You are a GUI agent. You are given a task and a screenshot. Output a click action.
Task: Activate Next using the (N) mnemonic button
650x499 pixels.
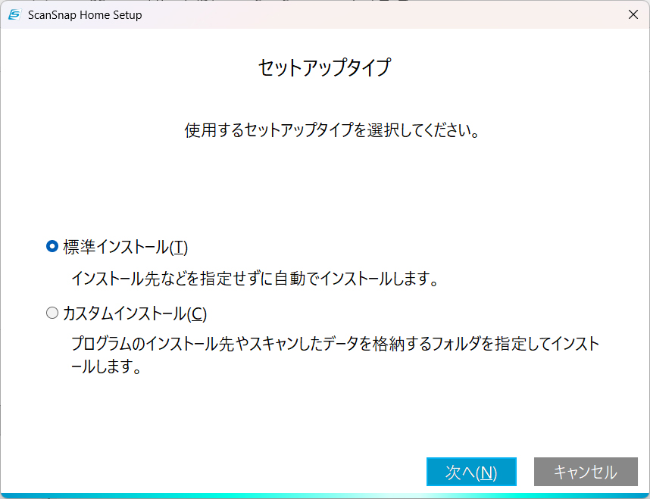point(471,471)
